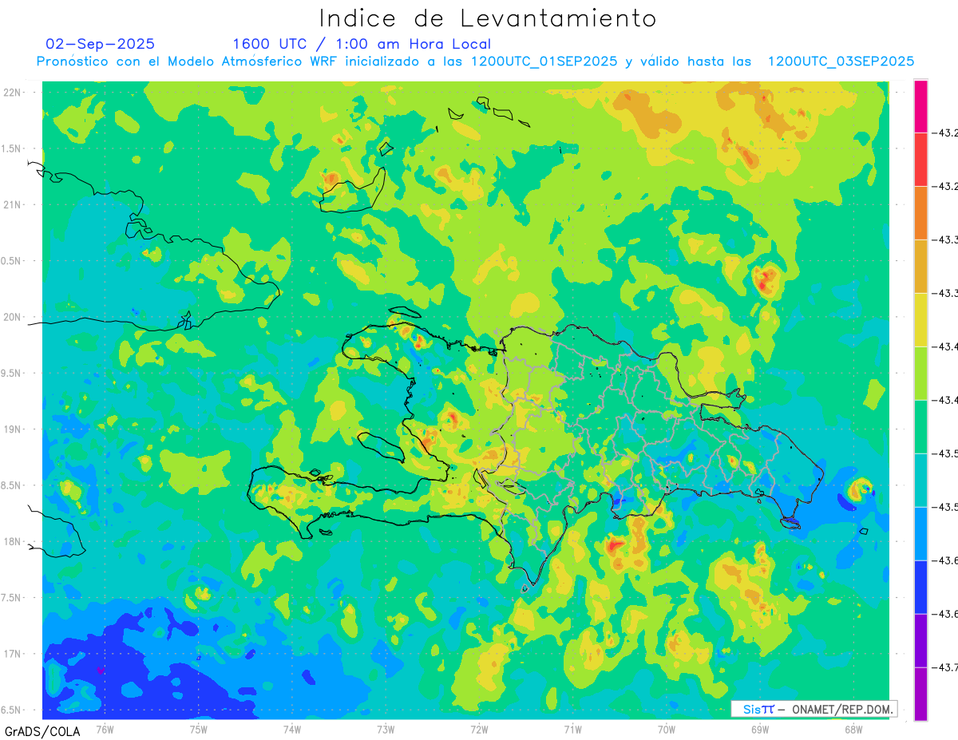The image size is (958, 740).
Task: Click the '69W' longitude label
Action: tap(760, 729)
